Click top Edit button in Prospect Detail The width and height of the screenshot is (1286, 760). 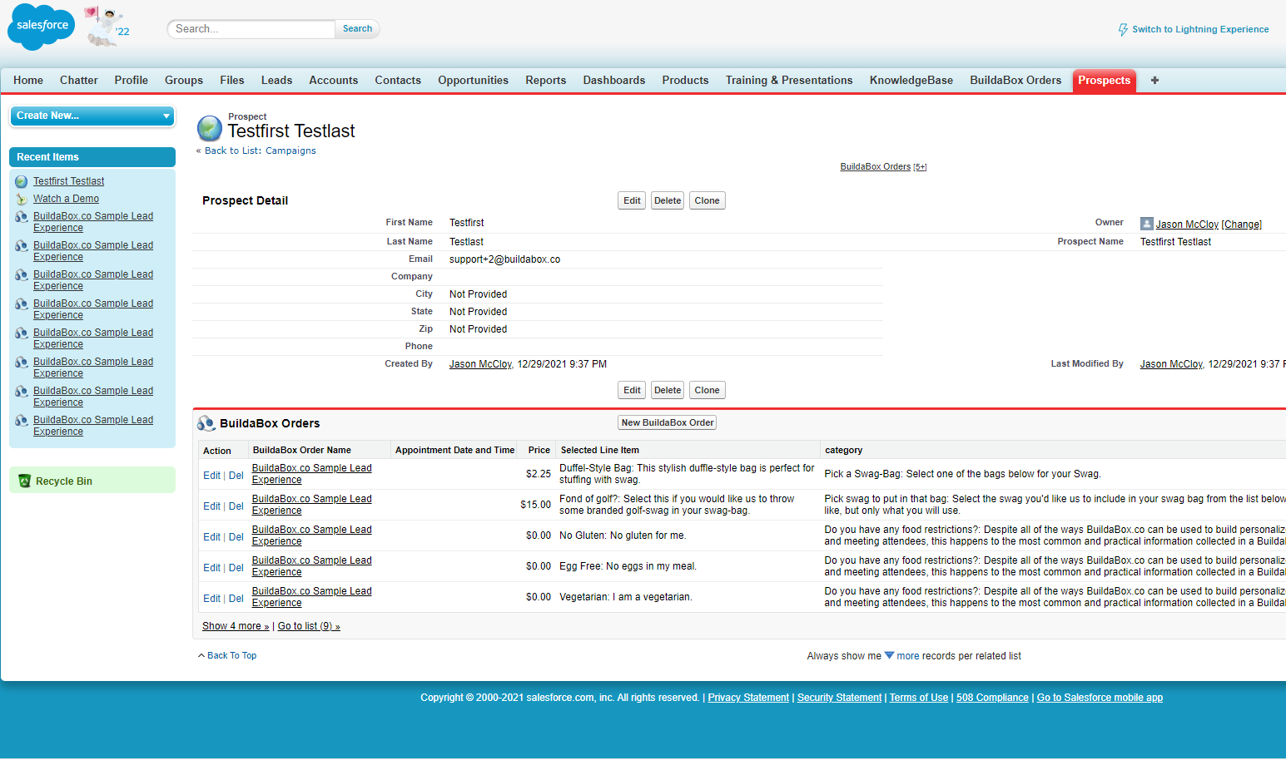click(632, 200)
